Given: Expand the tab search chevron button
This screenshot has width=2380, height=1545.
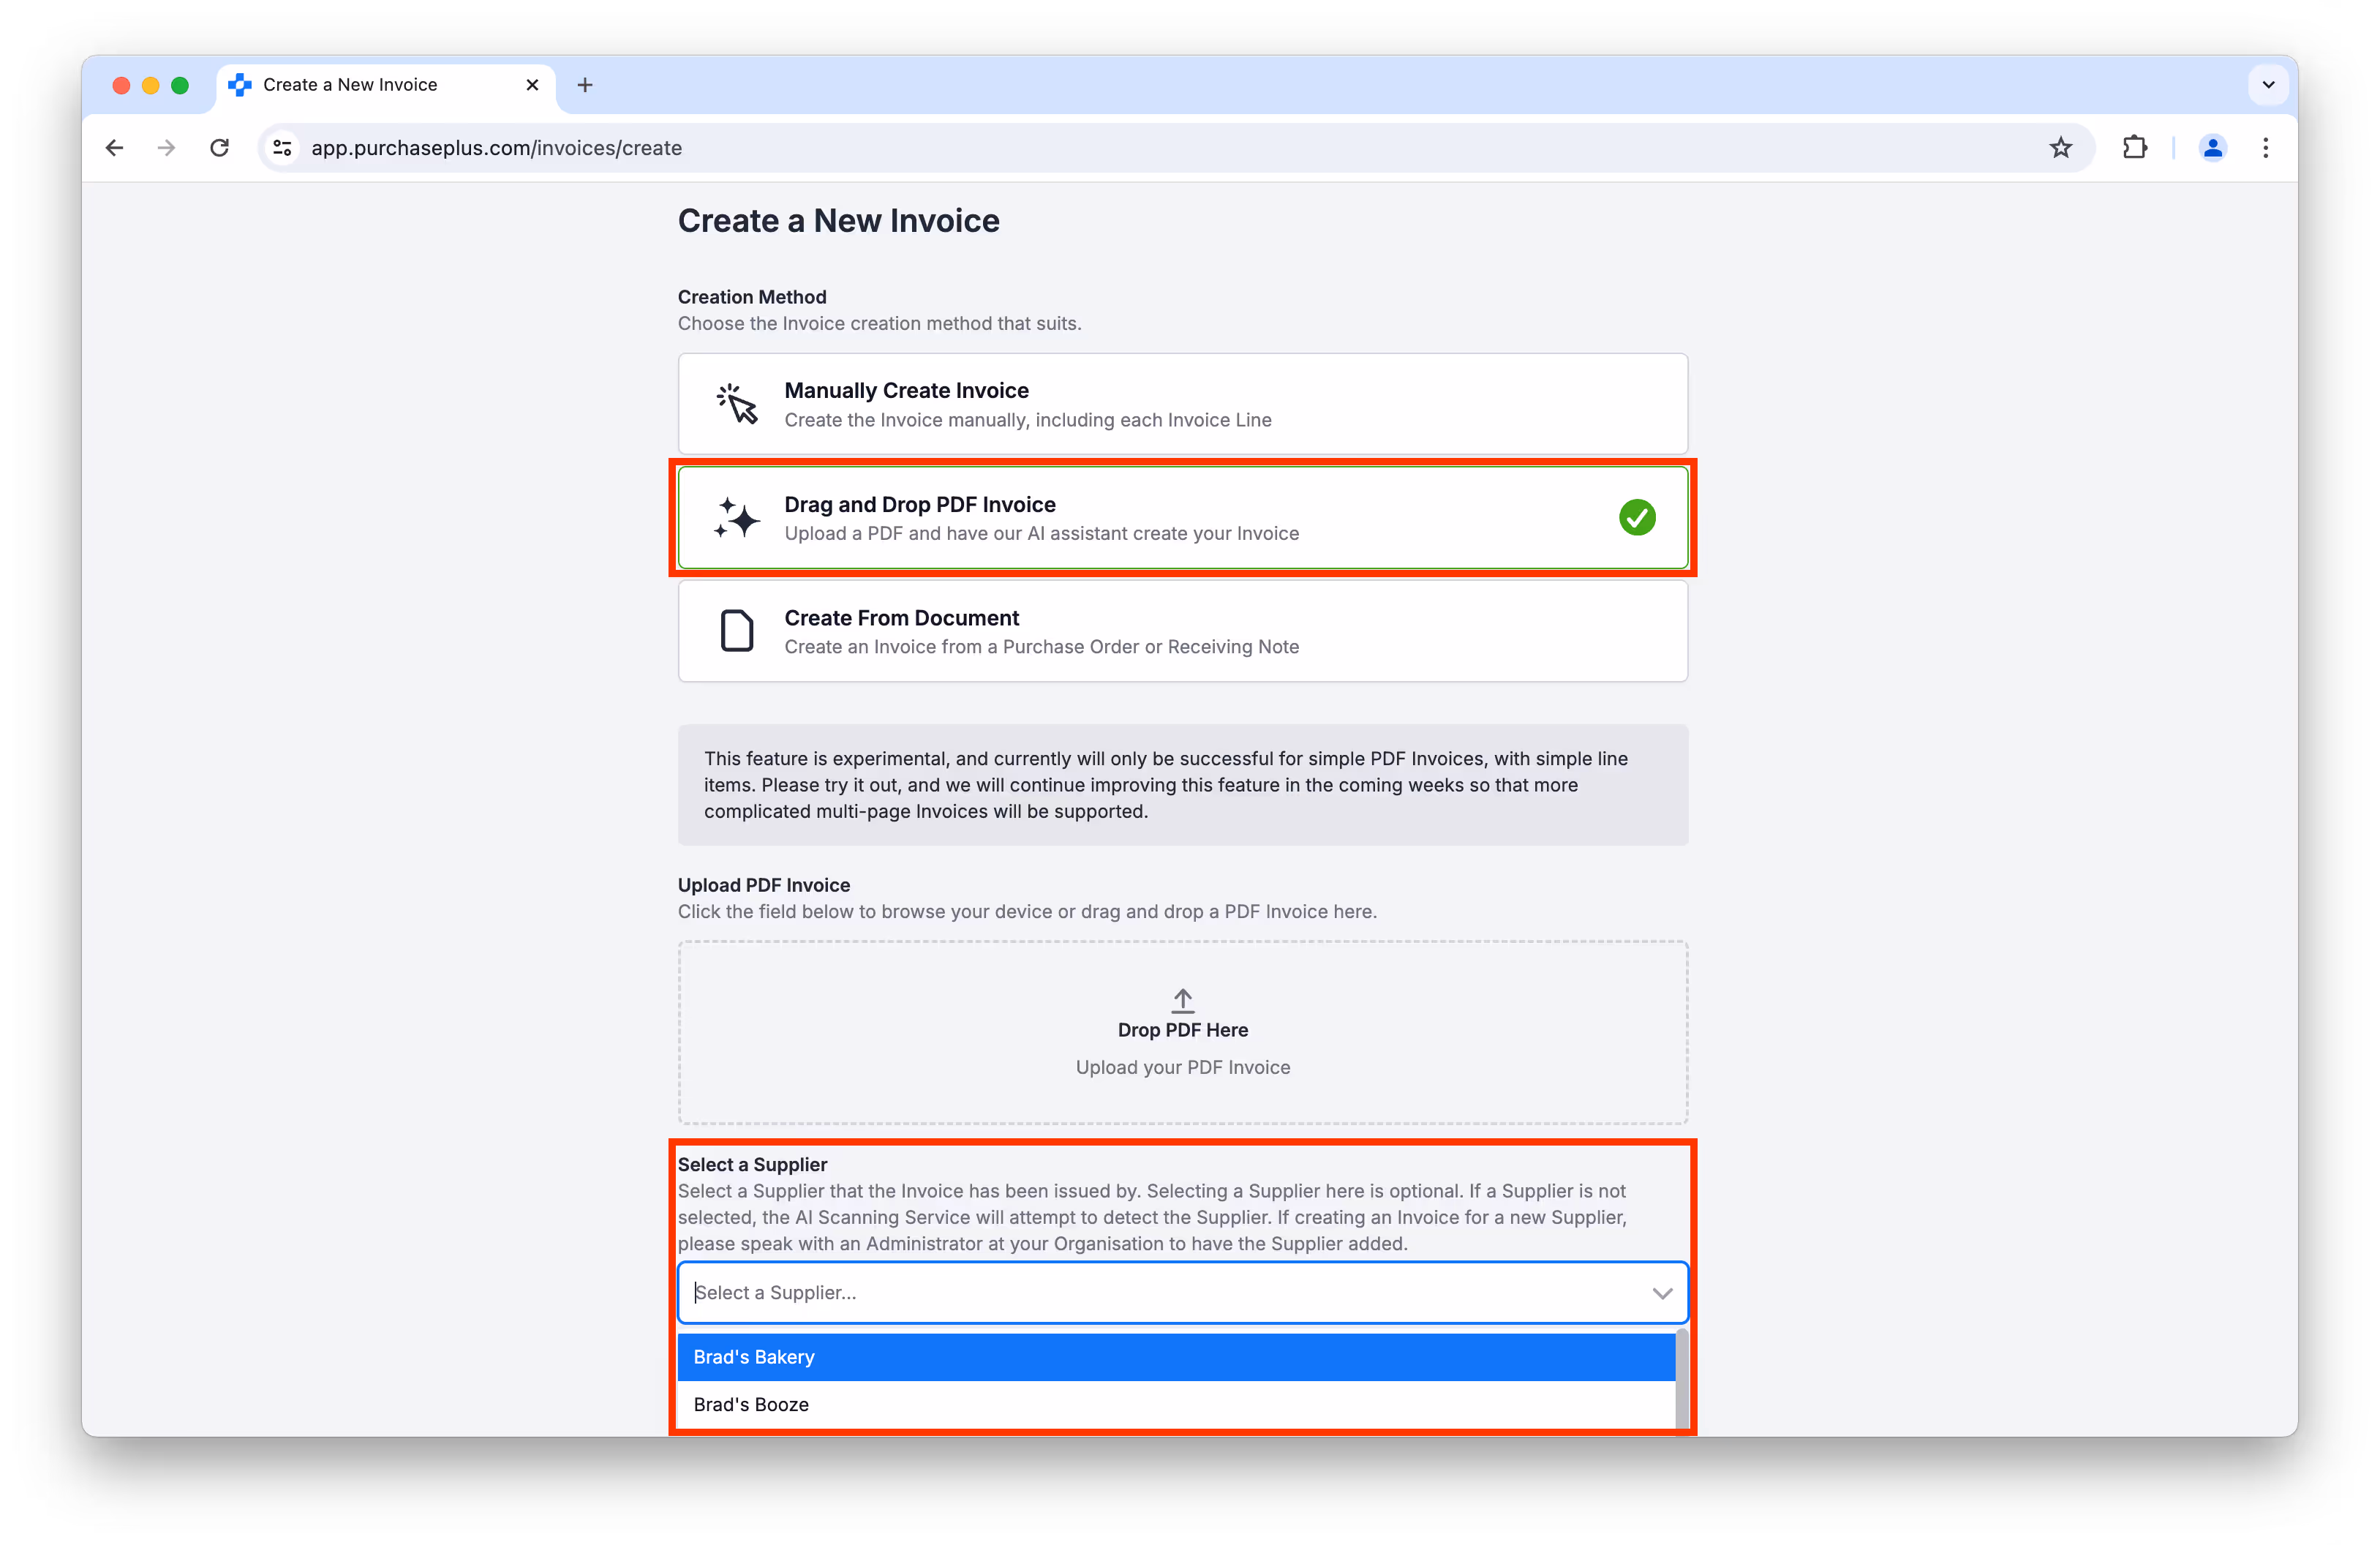Looking at the screenshot, I should coord(2268,85).
